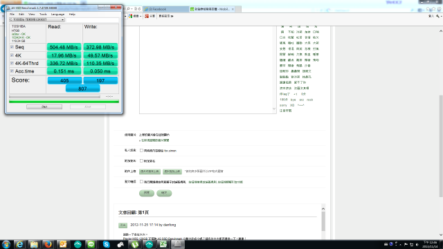Image resolution: width=443 pixels, height=249 pixels.
Task: Click Abort button in AS SSD Benchmark
Action: click(x=88, y=107)
